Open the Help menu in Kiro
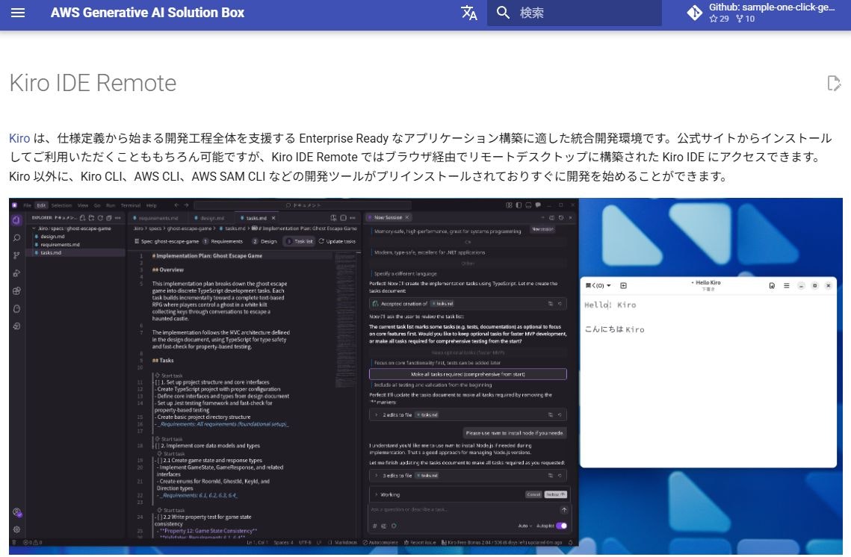This screenshot has height=557, width=851. [x=152, y=205]
